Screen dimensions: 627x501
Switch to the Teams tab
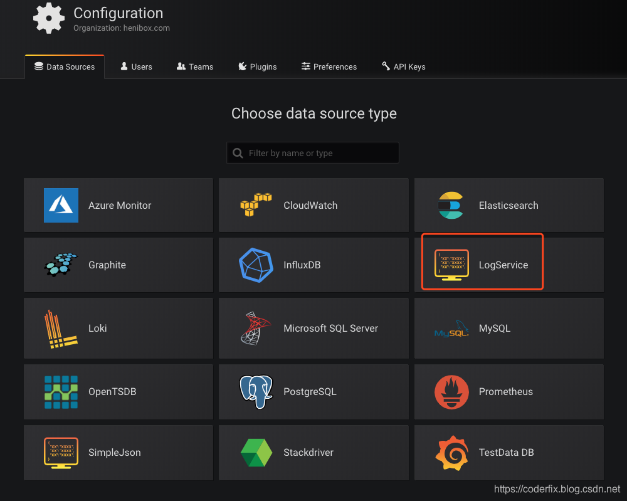(x=195, y=66)
